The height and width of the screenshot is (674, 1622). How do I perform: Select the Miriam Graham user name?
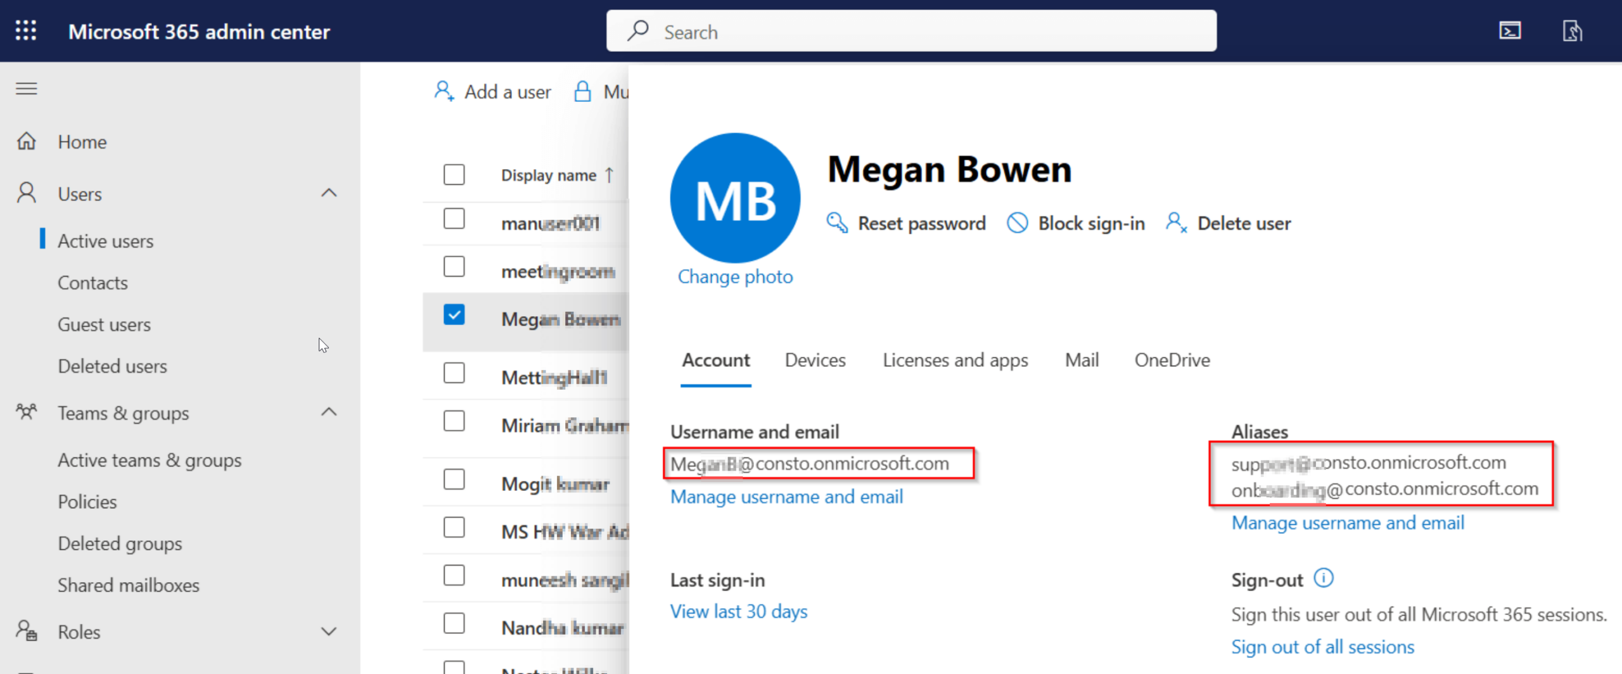(565, 426)
